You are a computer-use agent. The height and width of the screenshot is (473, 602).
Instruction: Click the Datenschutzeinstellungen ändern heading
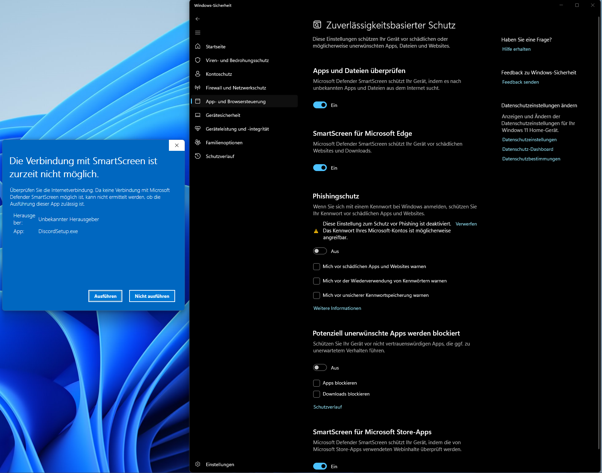tap(539, 106)
